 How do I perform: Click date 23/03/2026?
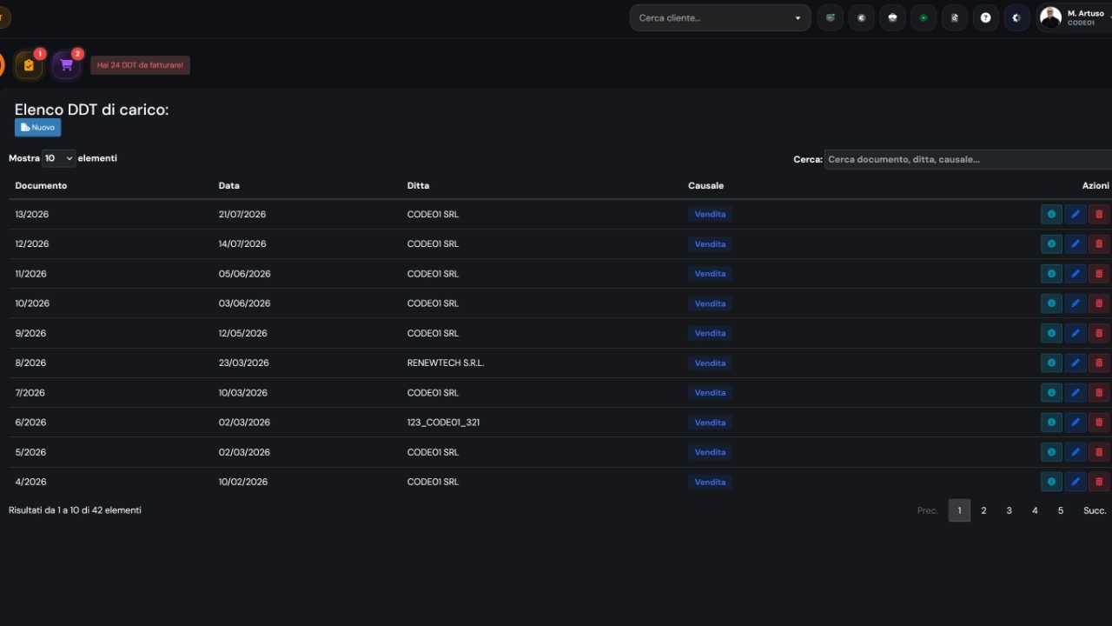(244, 363)
